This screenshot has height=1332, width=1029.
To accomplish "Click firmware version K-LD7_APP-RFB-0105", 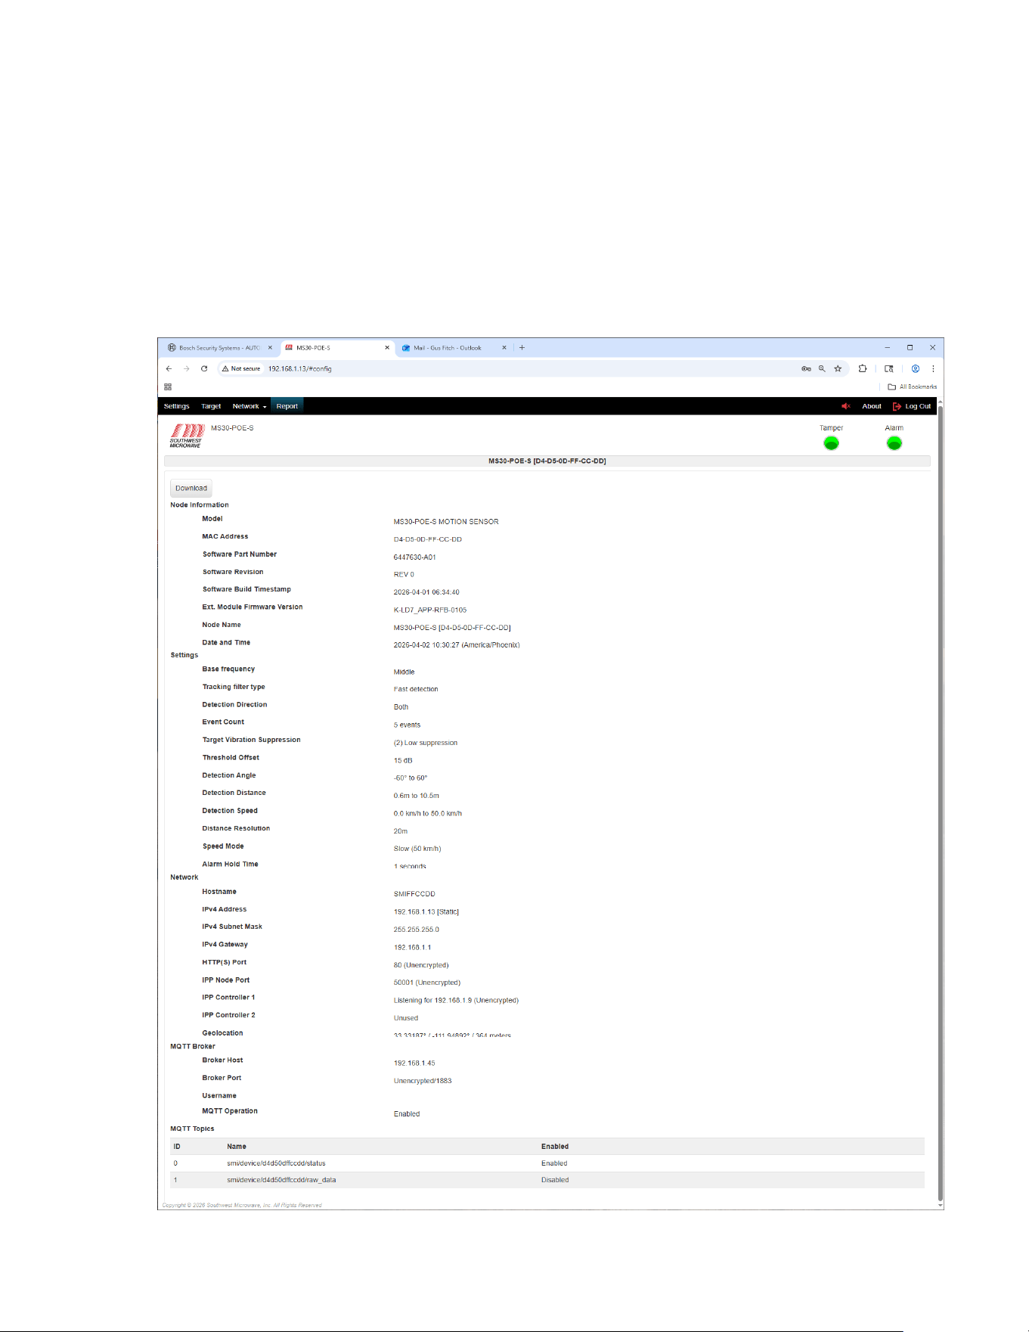I will [x=429, y=610].
